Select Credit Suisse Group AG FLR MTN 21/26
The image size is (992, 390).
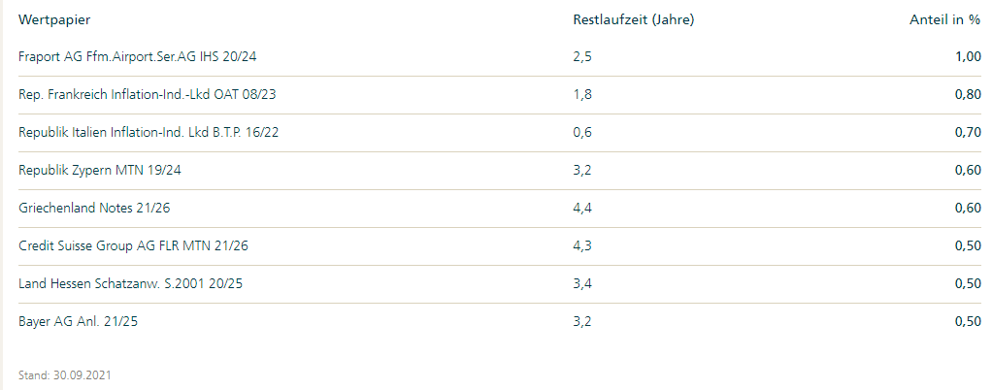134,246
